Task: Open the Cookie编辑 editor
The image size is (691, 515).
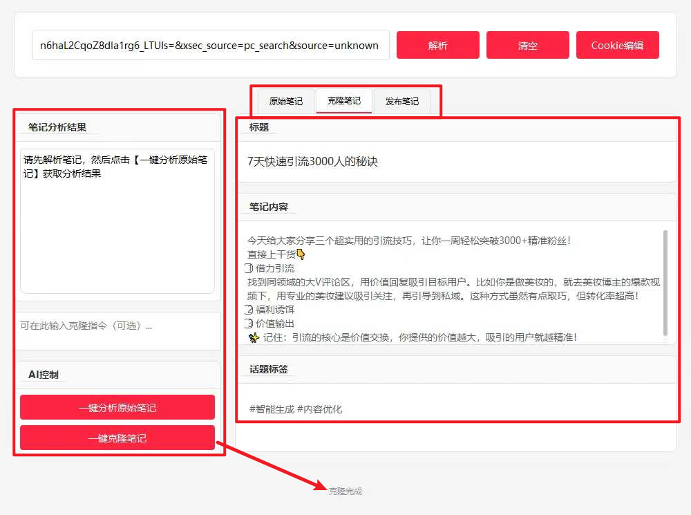Action: click(617, 46)
